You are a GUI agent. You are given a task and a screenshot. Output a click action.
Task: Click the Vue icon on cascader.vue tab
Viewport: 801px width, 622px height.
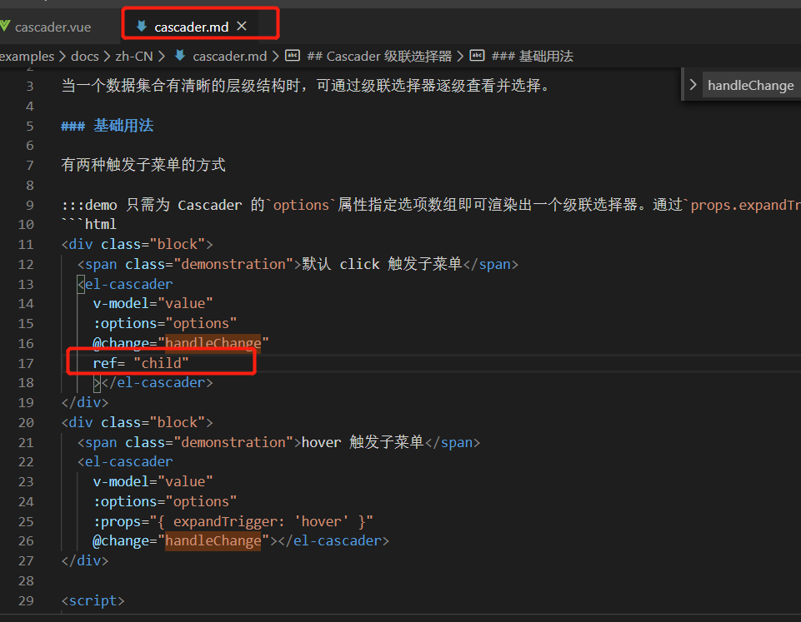point(5,26)
